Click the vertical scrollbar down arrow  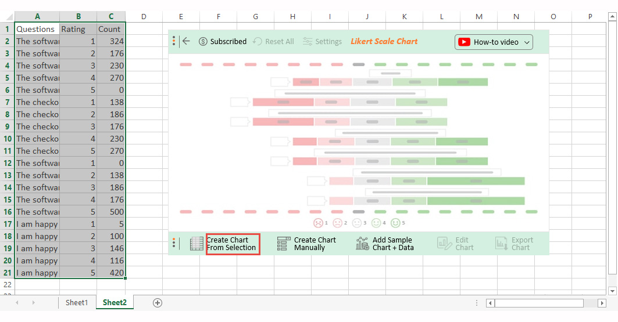(x=612, y=291)
